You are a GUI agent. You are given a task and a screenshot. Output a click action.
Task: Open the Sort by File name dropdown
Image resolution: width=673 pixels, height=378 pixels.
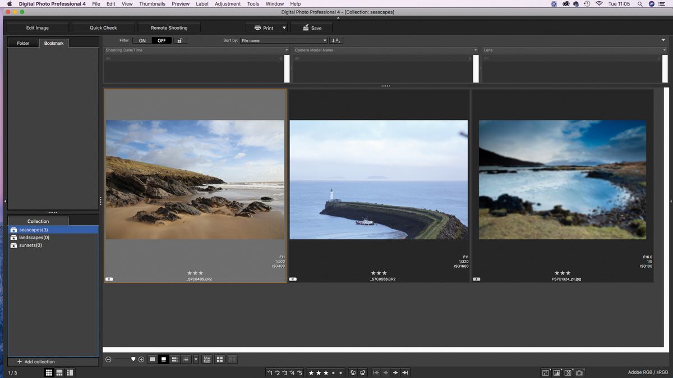tap(284, 40)
